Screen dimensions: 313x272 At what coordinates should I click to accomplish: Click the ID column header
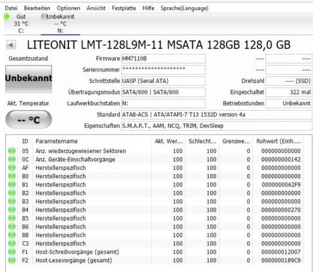(x=25, y=141)
